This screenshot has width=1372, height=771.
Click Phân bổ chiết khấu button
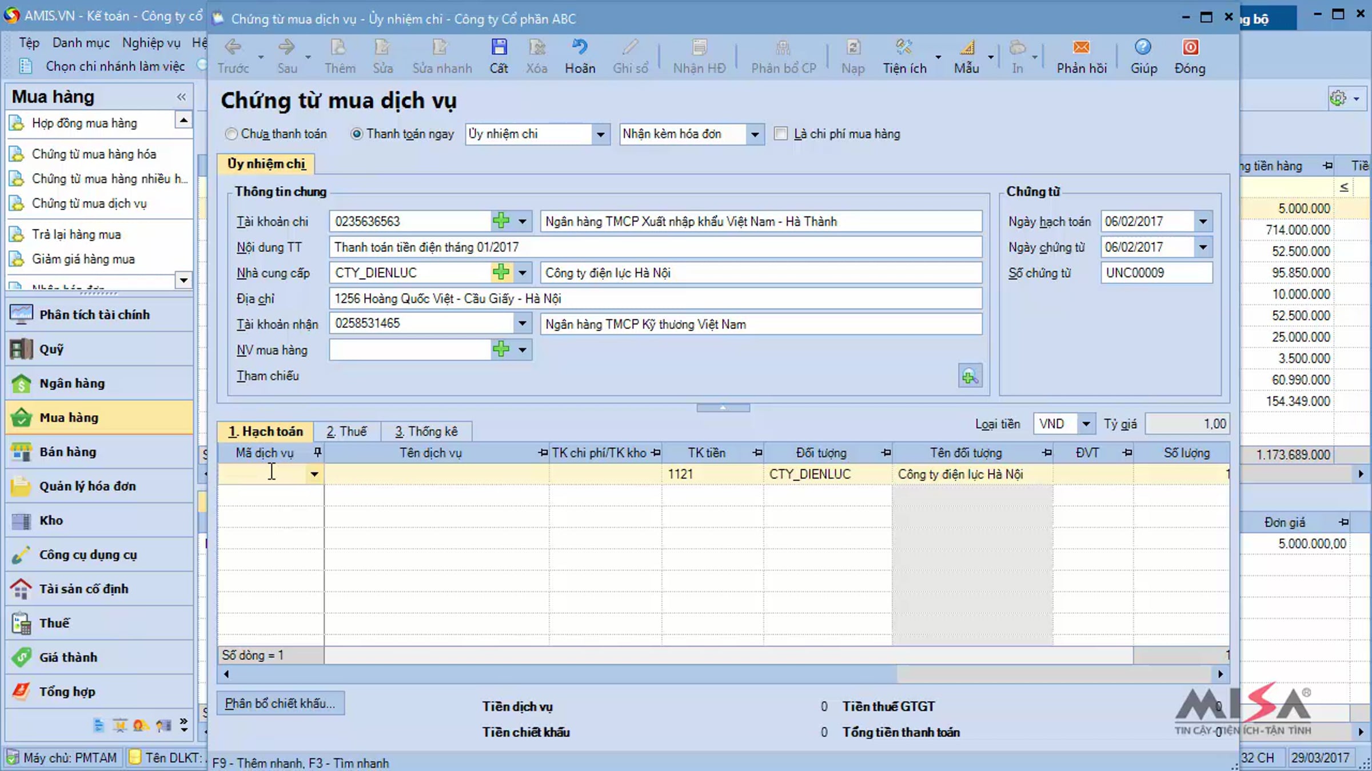[280, 703]
